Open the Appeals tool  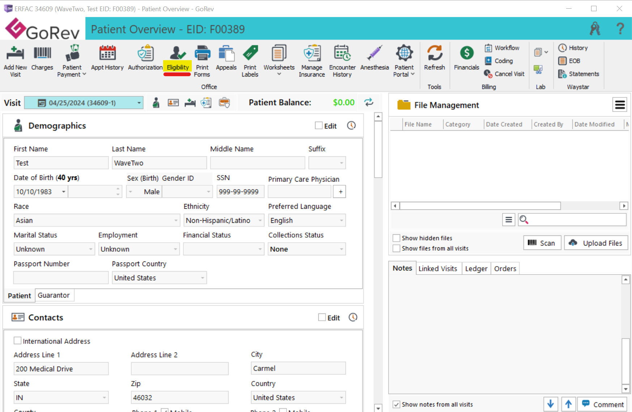(x=226, y=58)
